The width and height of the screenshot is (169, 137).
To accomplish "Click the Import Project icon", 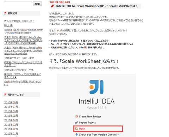I will (x=77, y=123).
